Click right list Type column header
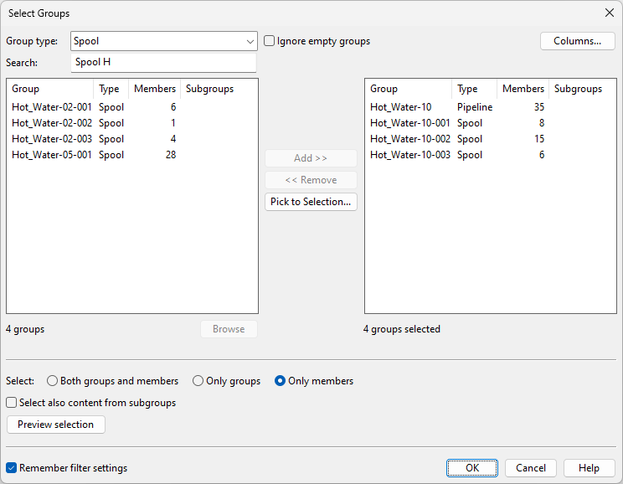 [x=474, y=89]
